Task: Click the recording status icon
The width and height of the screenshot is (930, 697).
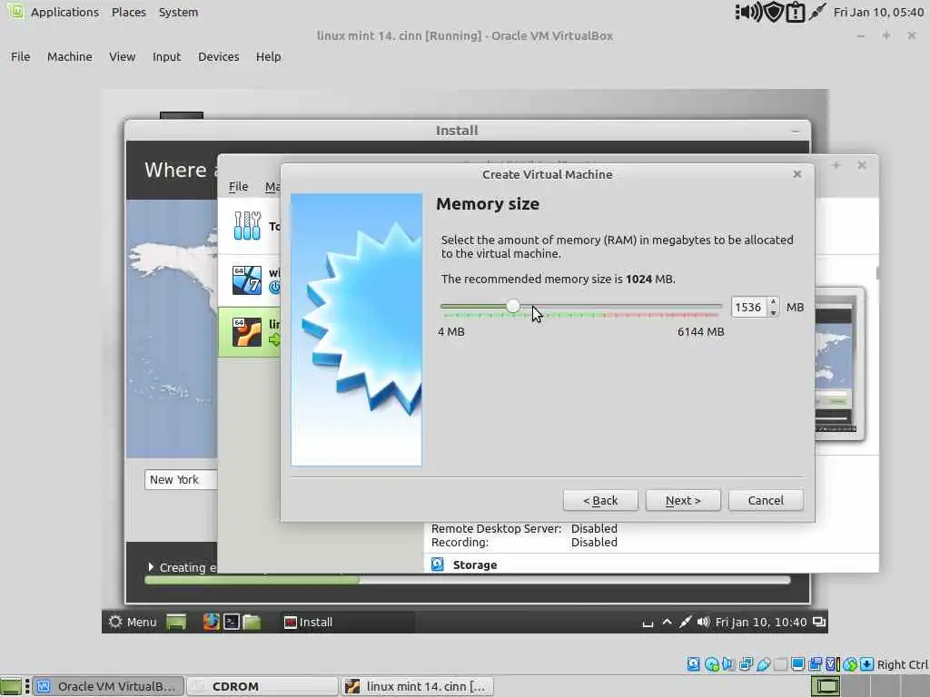Action: (816, 663)
